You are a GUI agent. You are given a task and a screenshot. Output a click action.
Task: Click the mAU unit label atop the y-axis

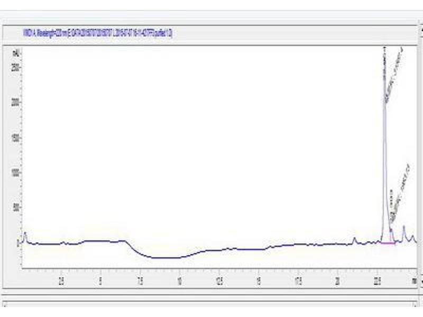point(16,52)
